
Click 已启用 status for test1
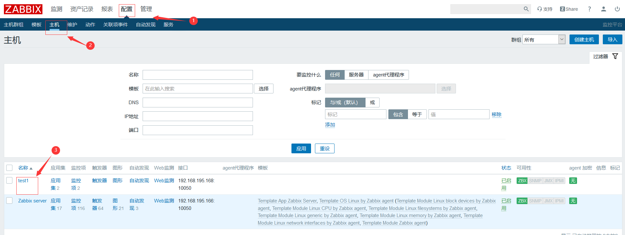tap(506, 184)
